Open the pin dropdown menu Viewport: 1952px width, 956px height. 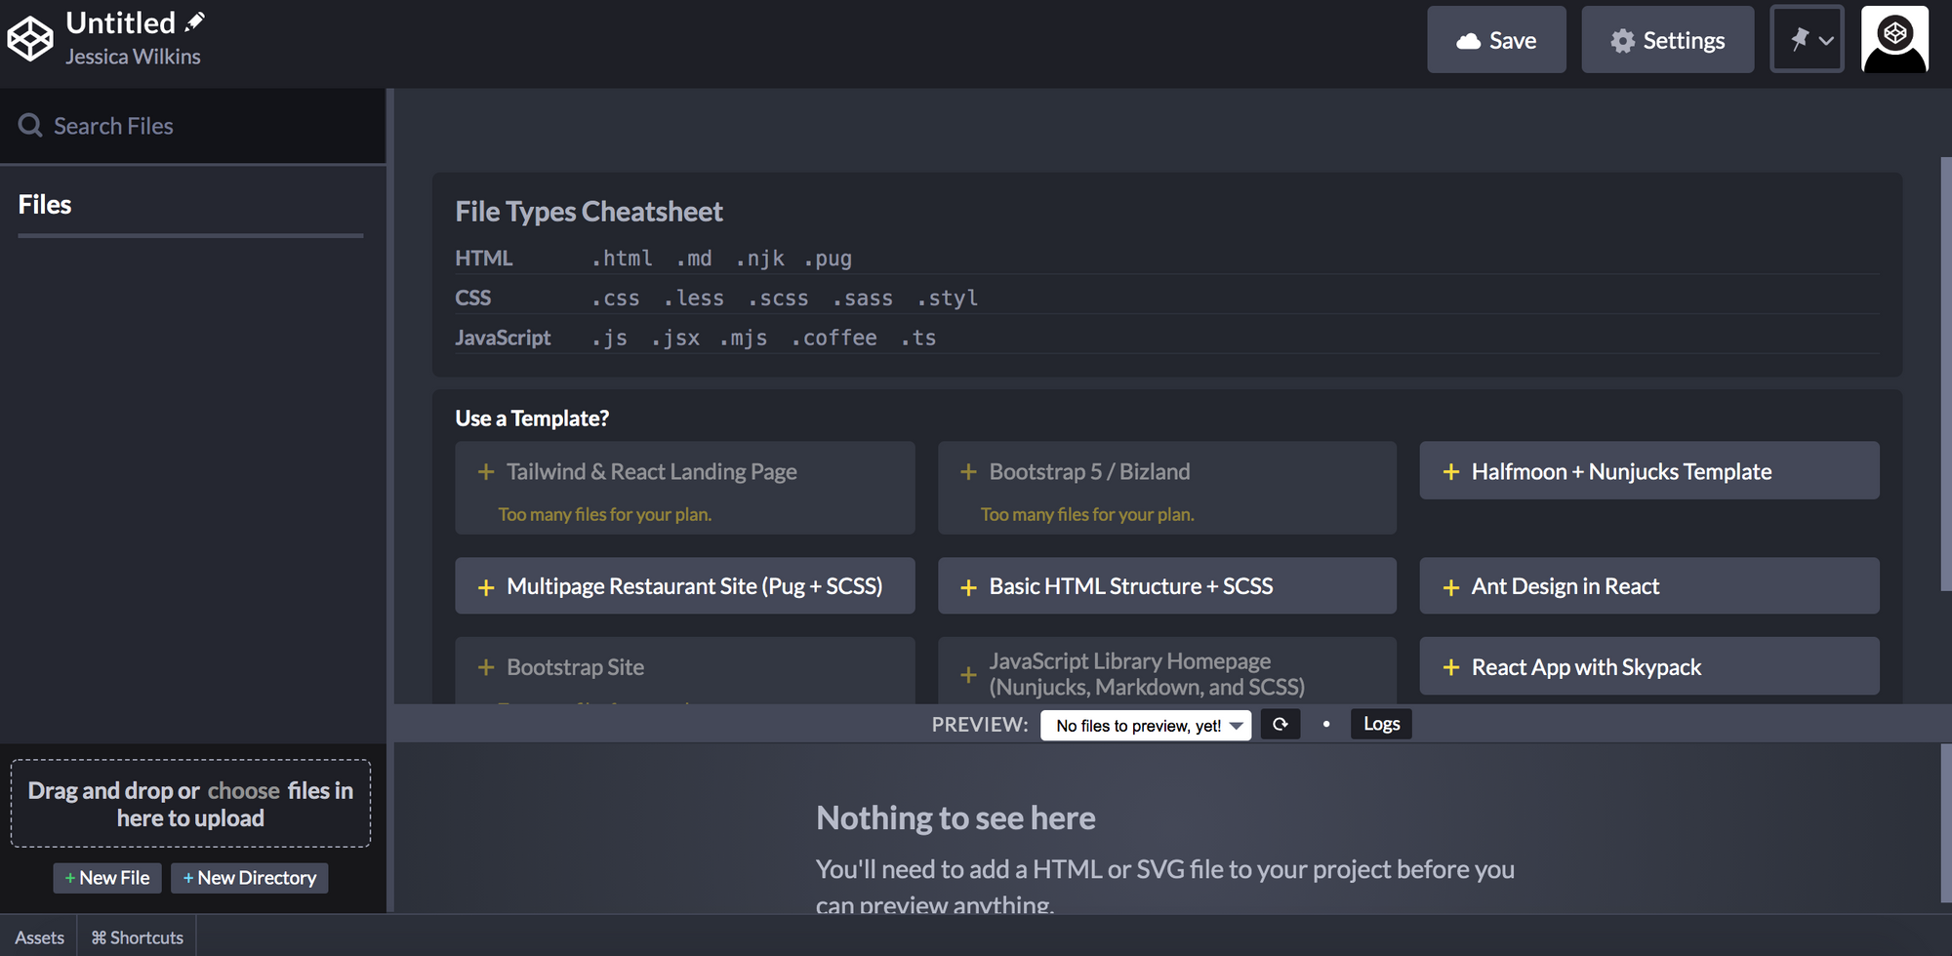click(x=1807, y=40)
